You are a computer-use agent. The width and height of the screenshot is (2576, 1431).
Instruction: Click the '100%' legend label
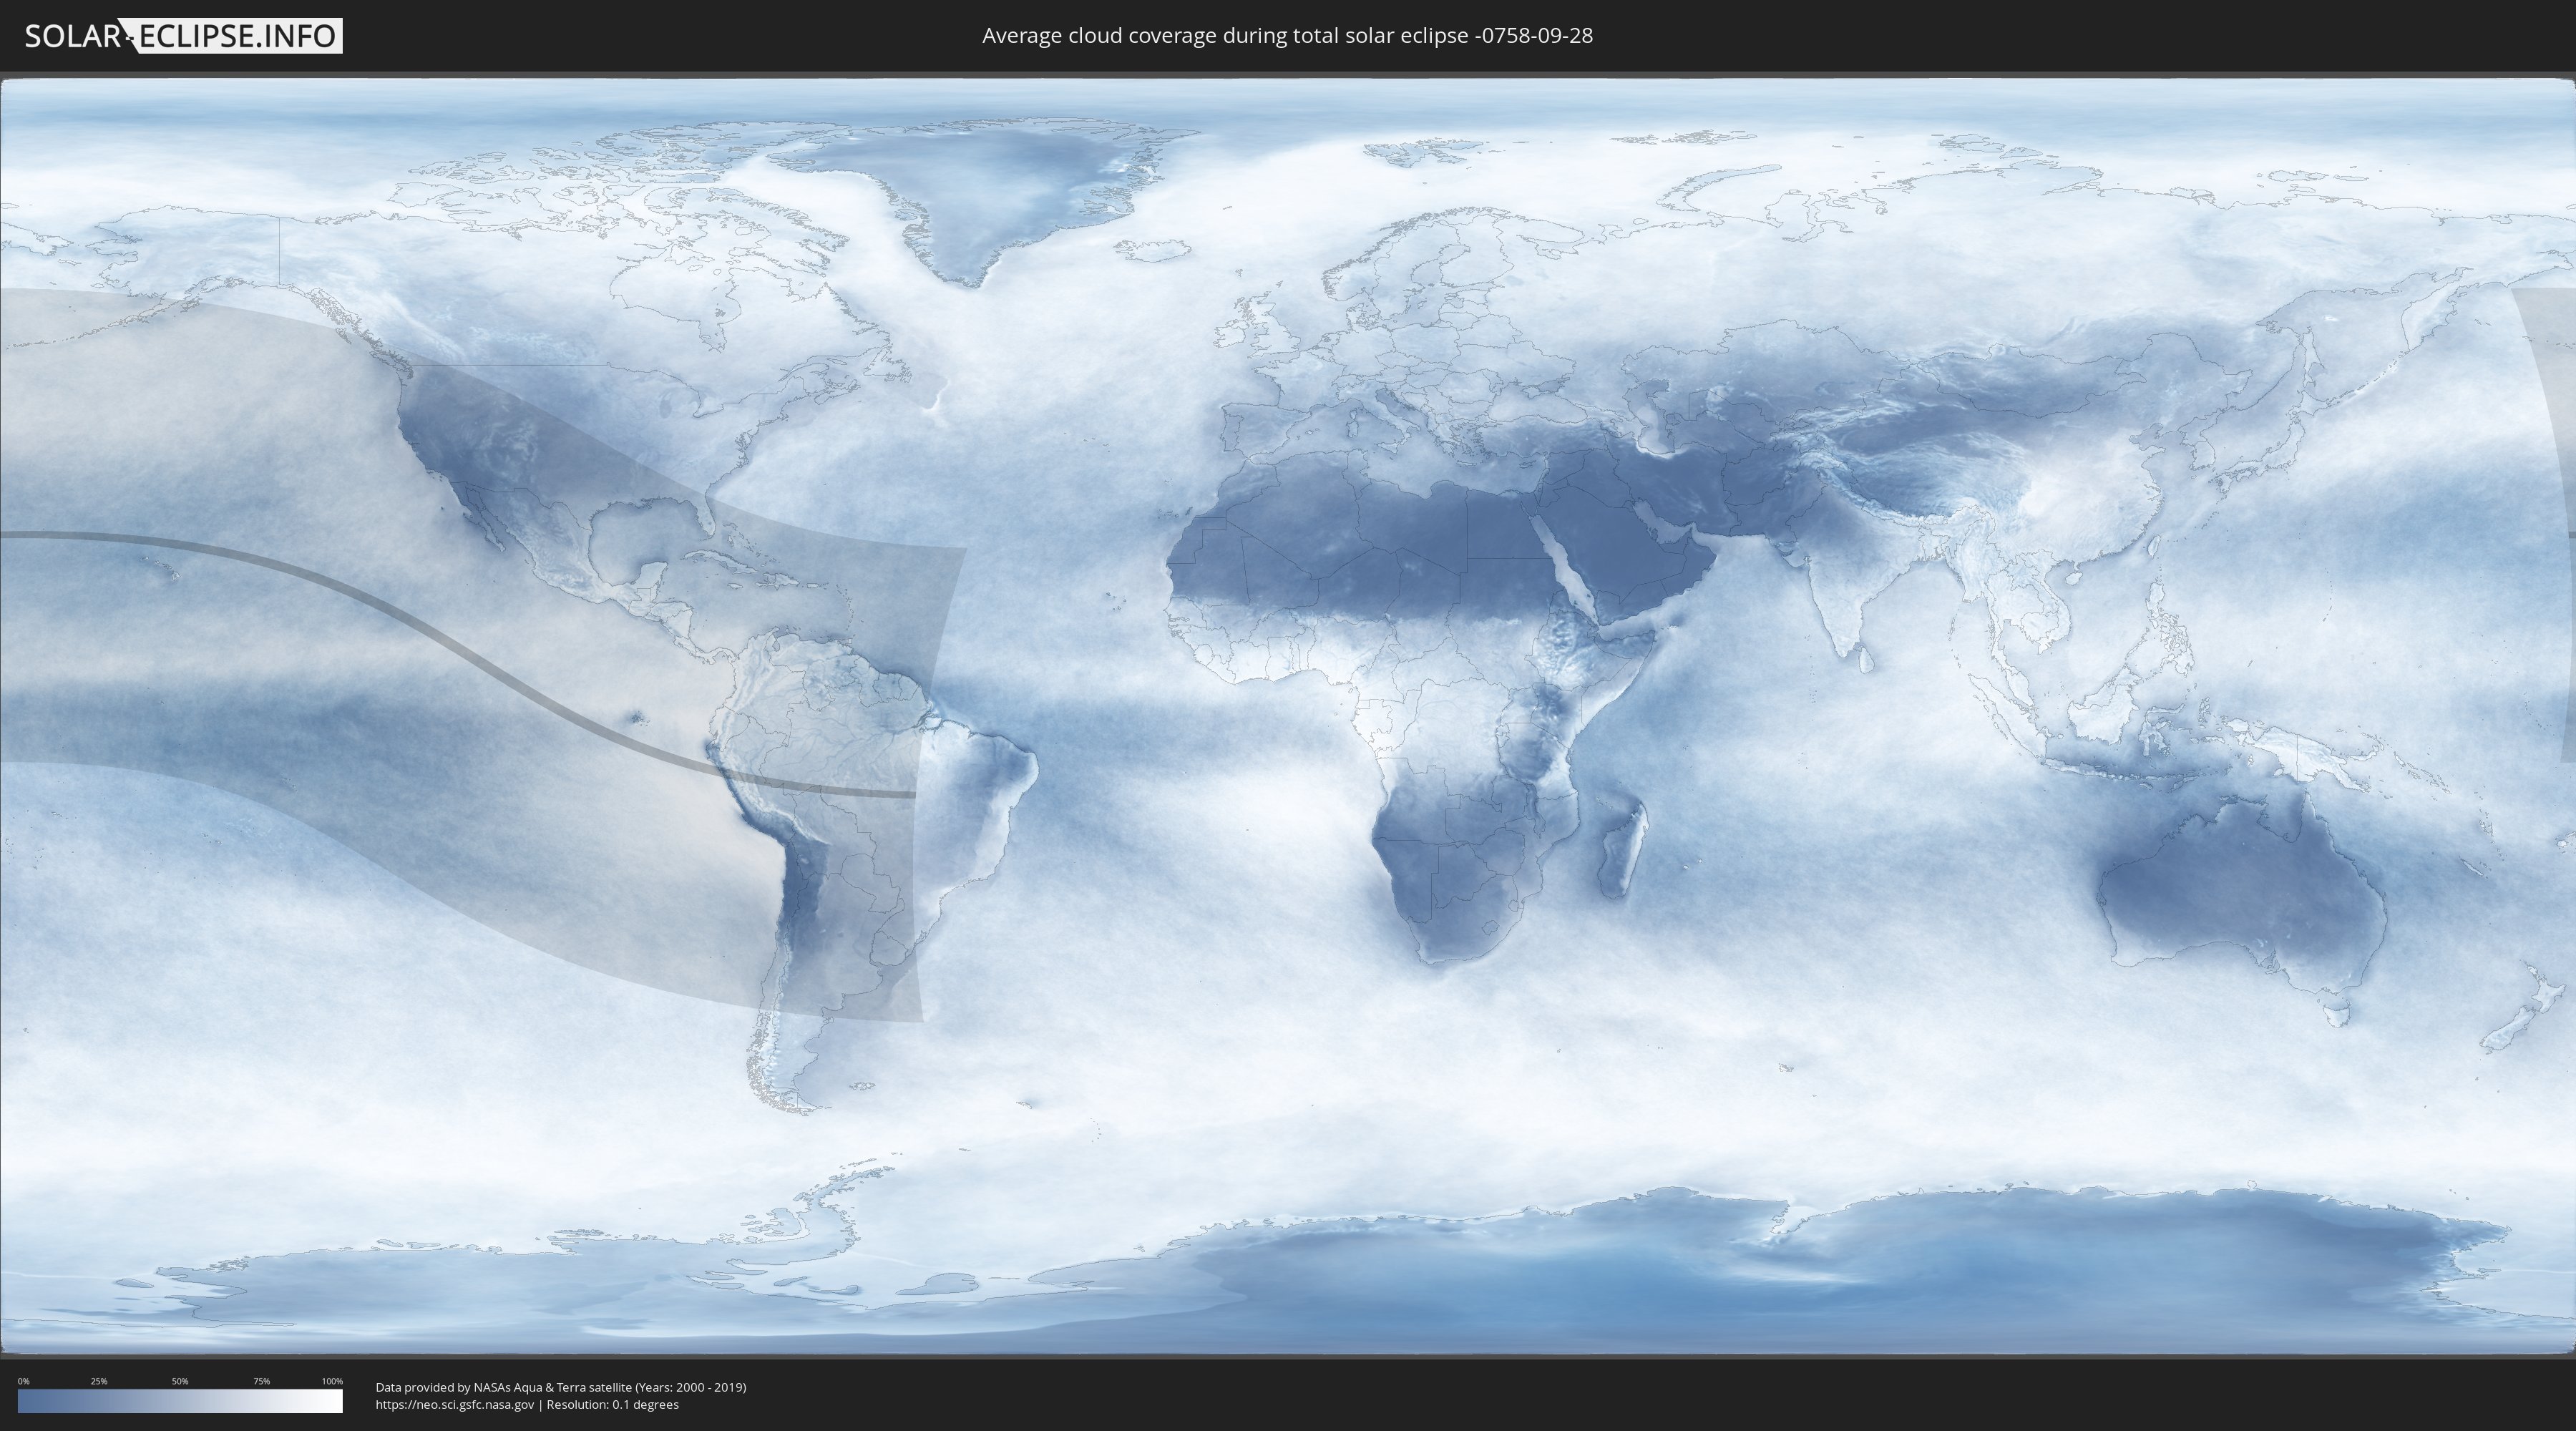332,1381
